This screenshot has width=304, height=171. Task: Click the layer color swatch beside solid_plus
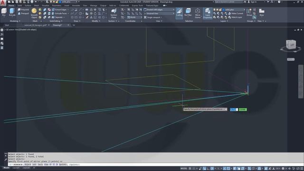224,9
